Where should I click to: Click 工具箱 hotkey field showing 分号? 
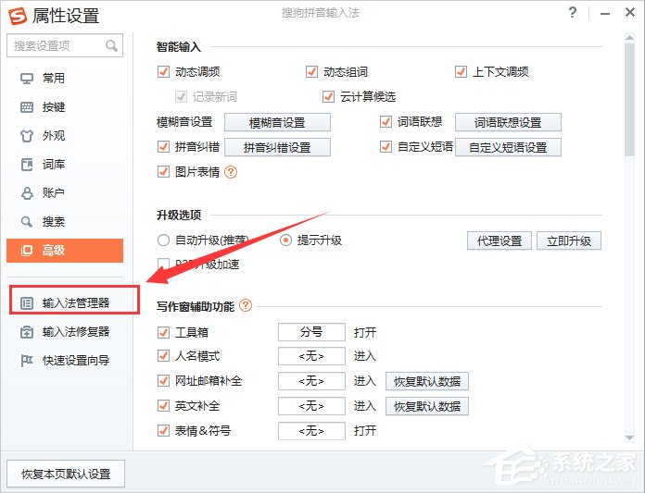pos(311,332)
